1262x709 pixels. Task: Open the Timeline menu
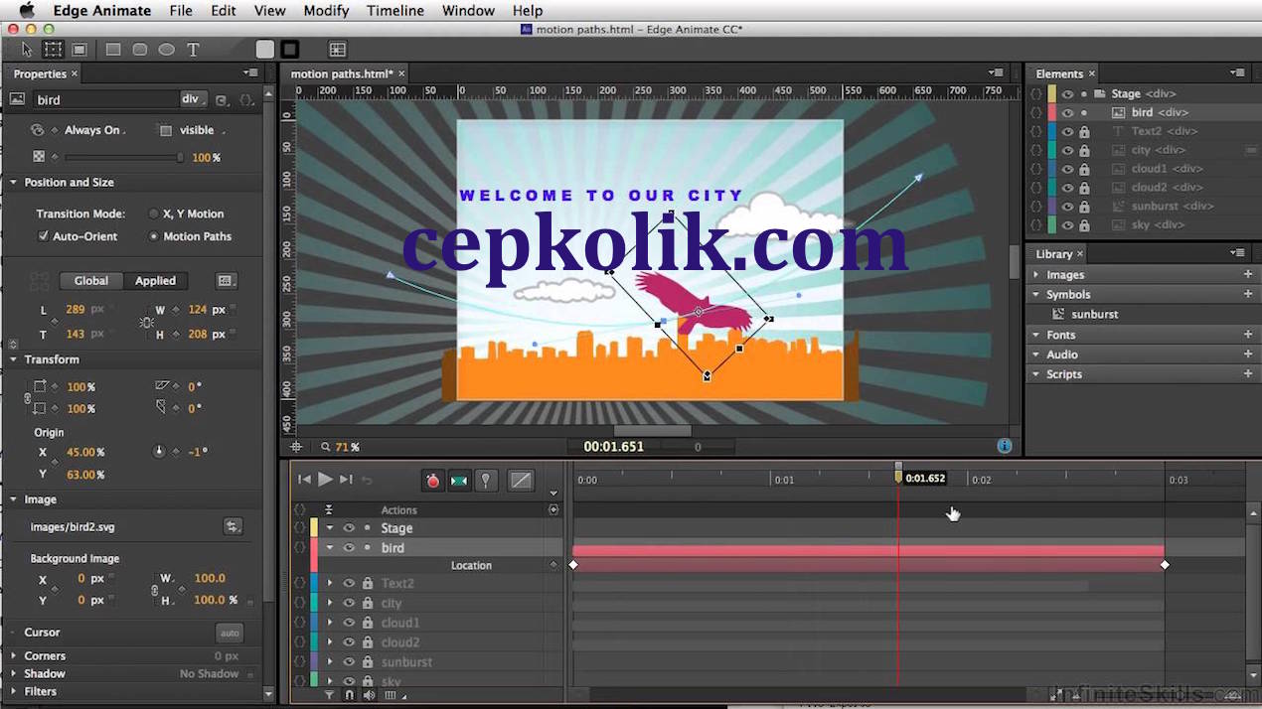point(395,11)
